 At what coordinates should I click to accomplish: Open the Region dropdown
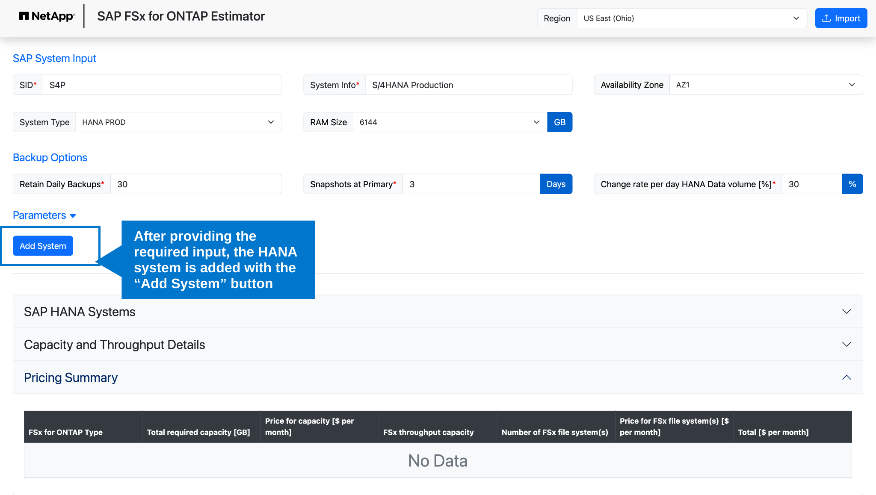[x=692, y=18]
